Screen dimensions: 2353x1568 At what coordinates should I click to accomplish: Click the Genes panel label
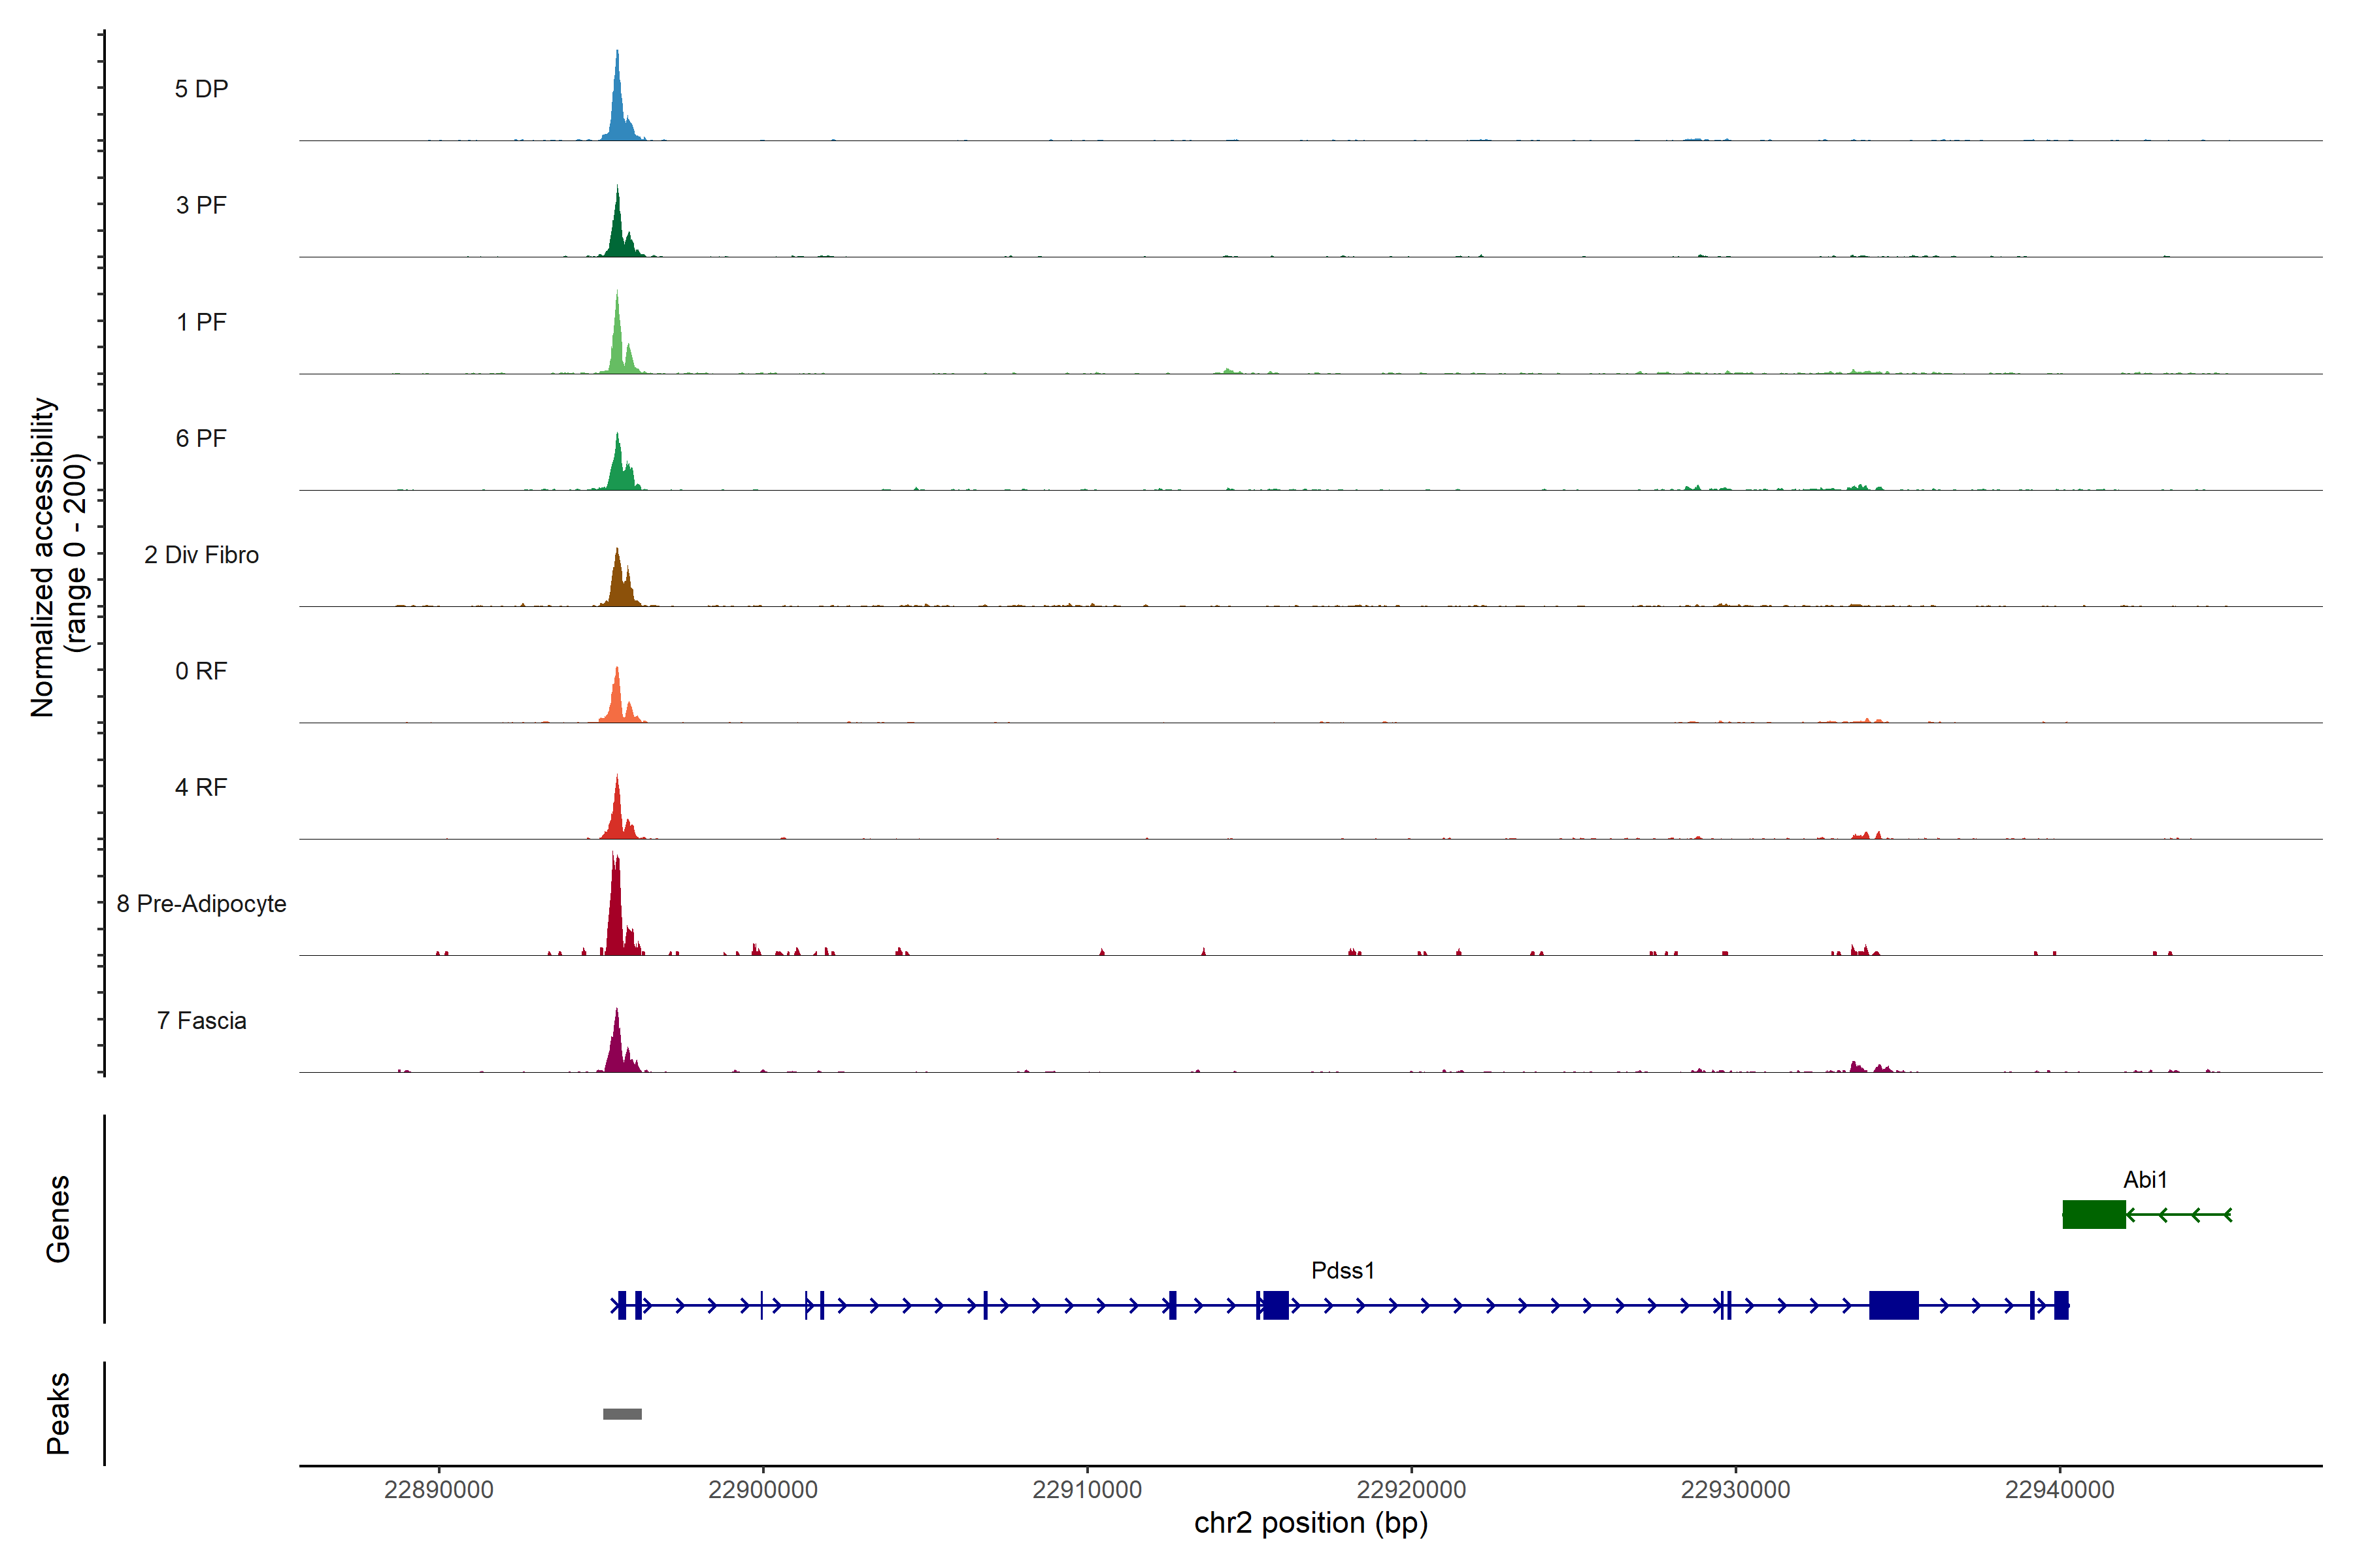tap(58, 1219)
